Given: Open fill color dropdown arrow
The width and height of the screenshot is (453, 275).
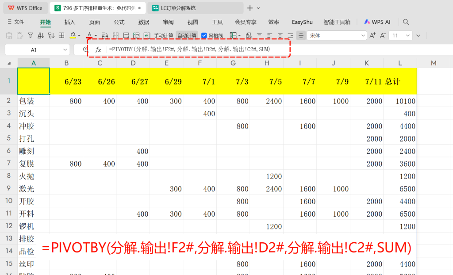Looking at the screenshot, I should pos(79,35).
